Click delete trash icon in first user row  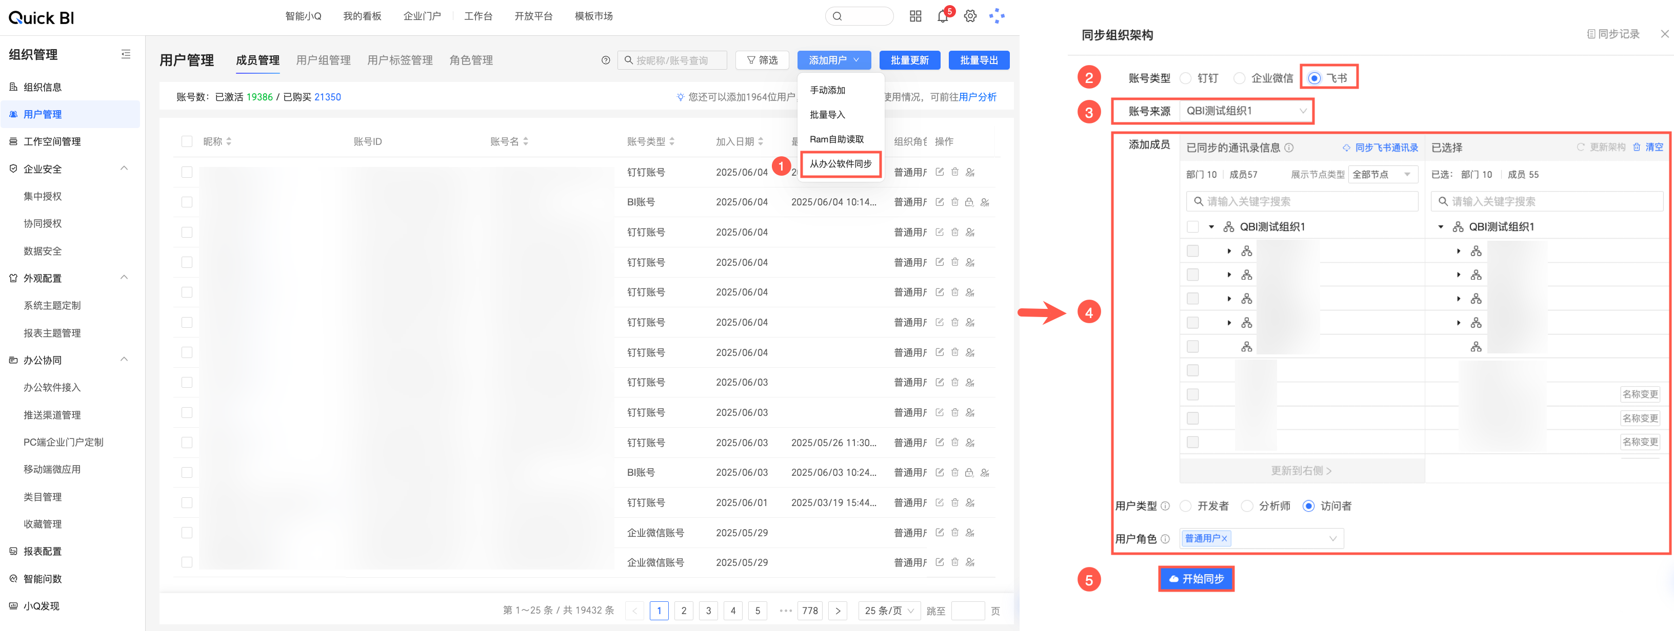[x=954, y=172]
